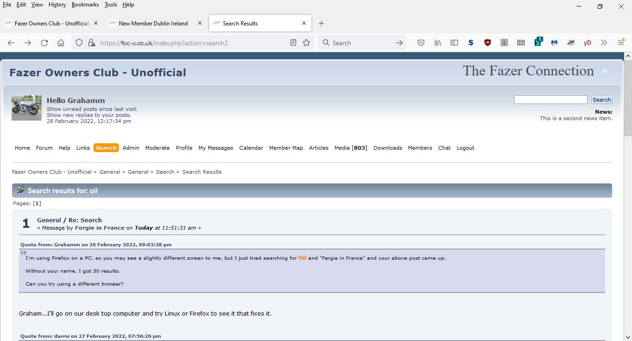Show the Firefox library icon
This screenshot has width=632, height=341.
coord(438,43)
